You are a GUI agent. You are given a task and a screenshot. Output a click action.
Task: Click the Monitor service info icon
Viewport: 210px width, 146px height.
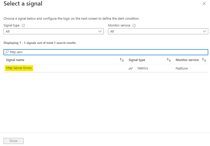(x=134, y=25)
